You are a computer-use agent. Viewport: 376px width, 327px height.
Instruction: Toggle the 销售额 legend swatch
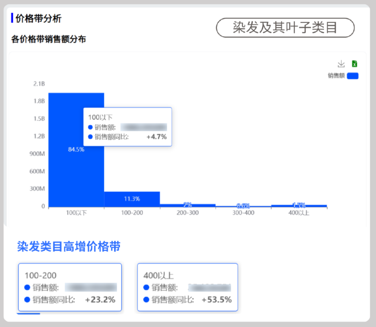(x=353, y=76)
